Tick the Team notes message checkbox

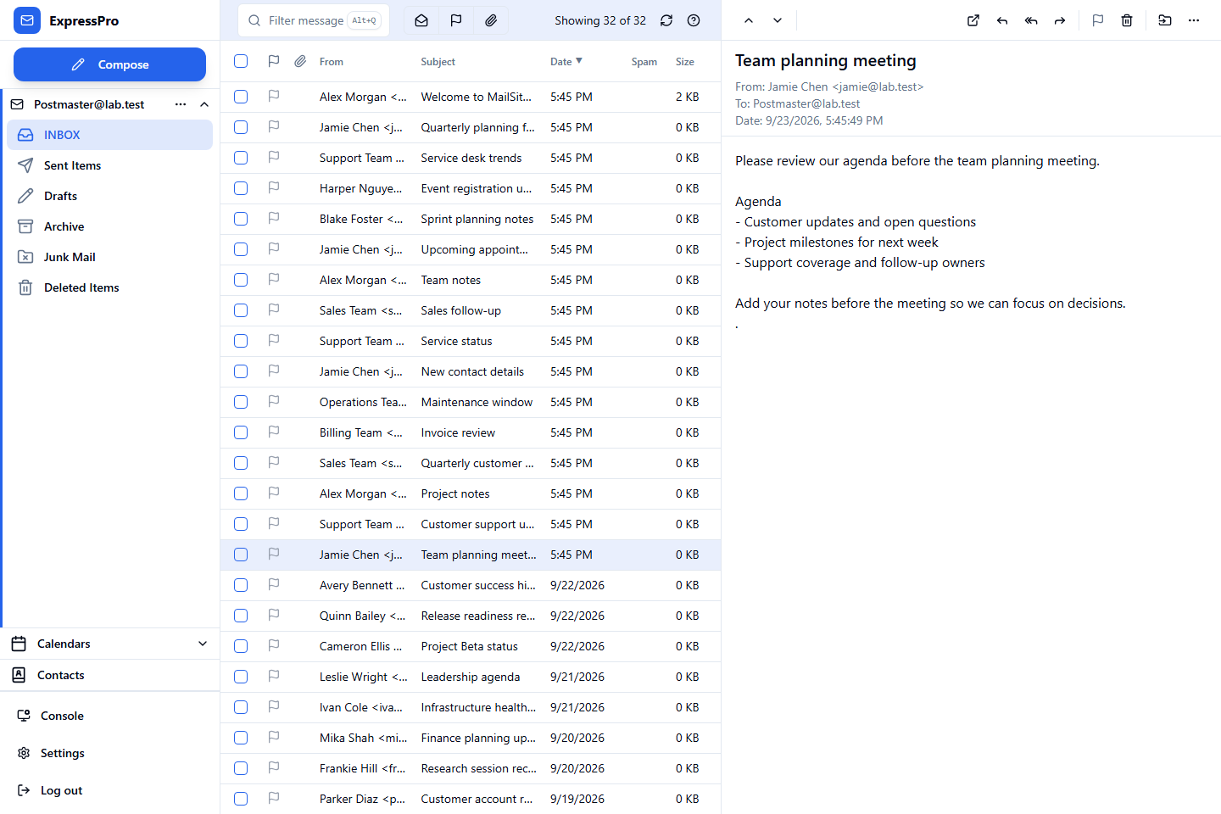coord(241,280)
